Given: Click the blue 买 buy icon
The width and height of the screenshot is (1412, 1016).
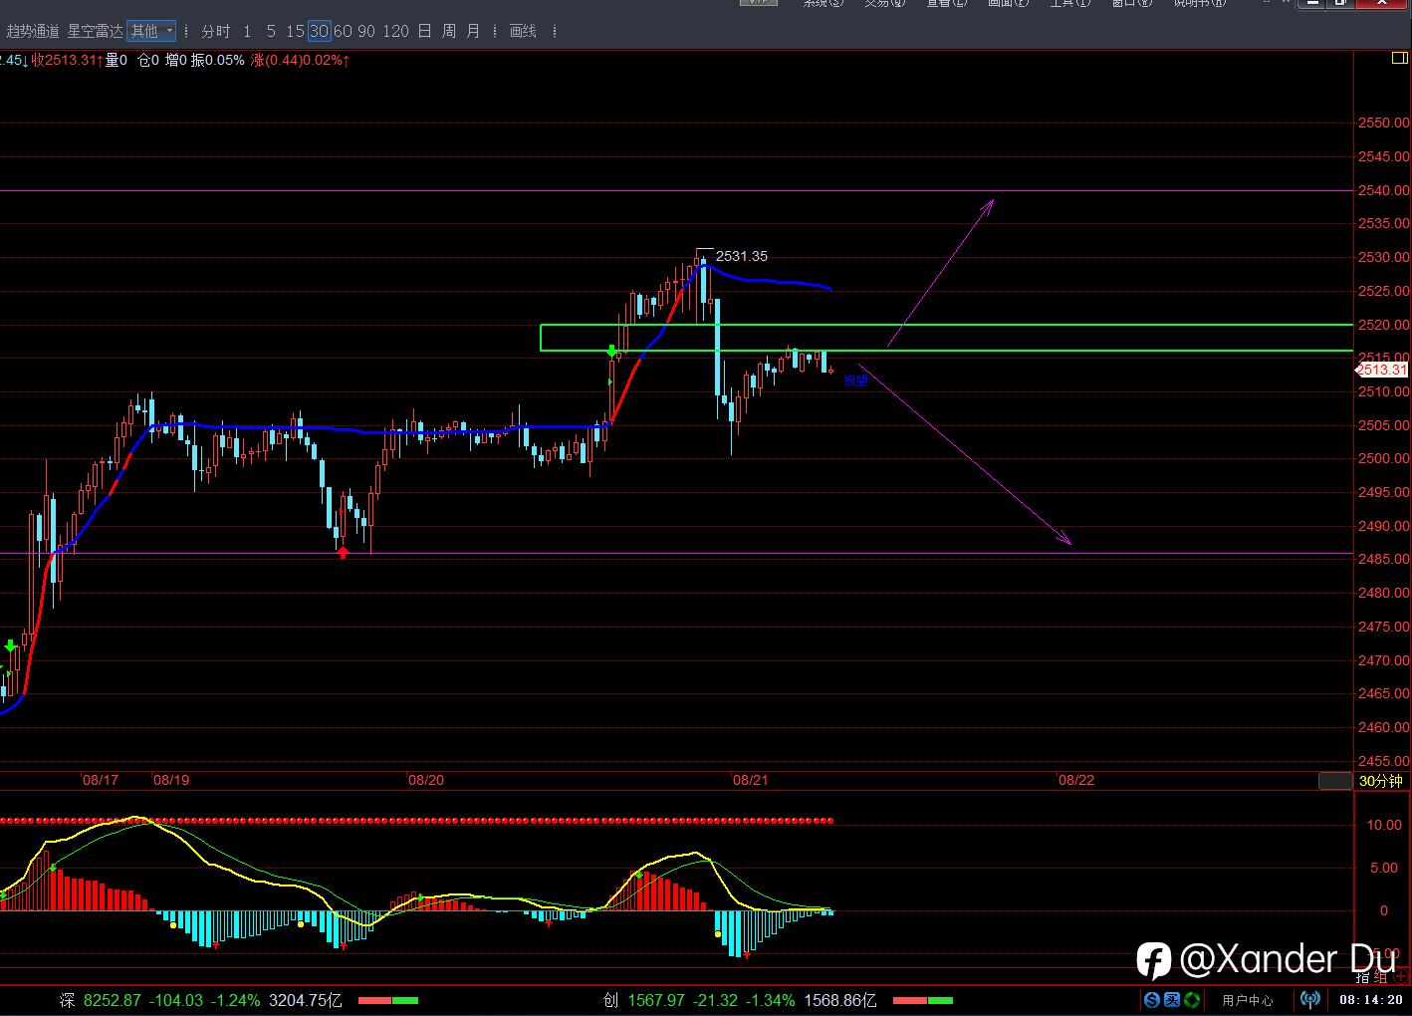Looking at the screenshot, I should pyautogui.click(x=1172, y=999).
